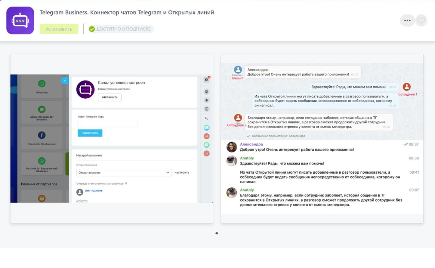
Task: Click the Apple Messages for Business icon
Action: pos(42,110)
